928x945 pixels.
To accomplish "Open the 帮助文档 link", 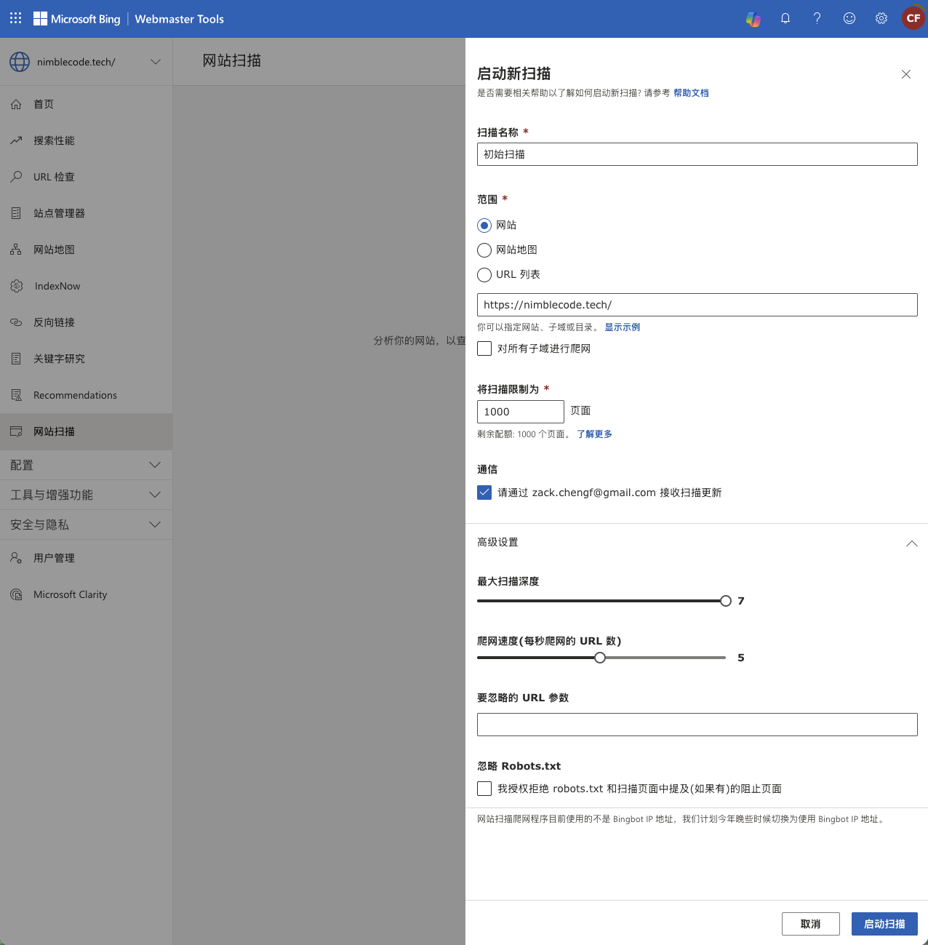I will 691,93.
